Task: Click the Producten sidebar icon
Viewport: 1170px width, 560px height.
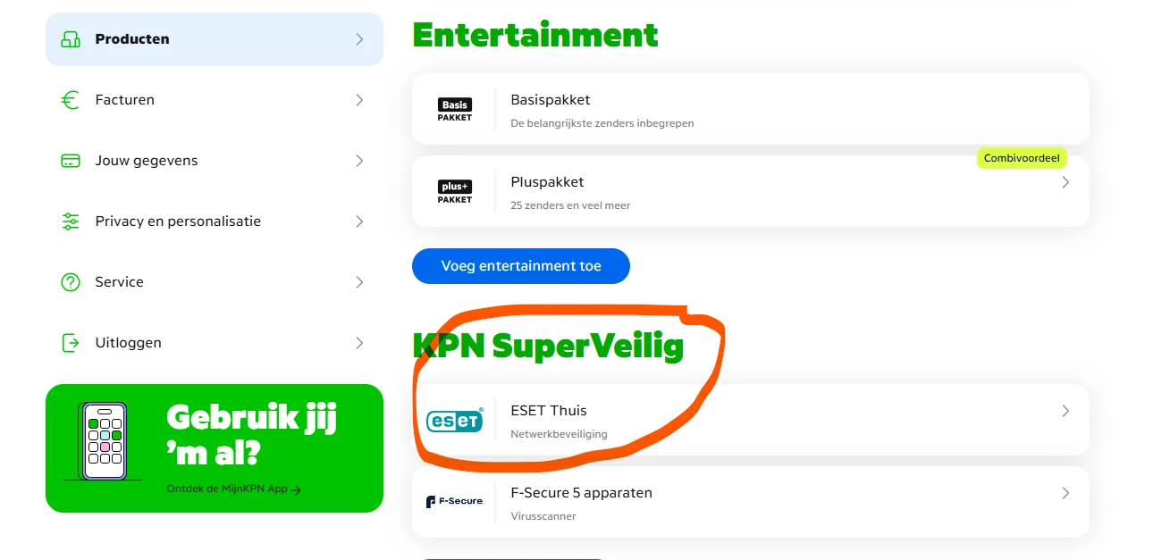Action: pyautogui.click(x=71, y=39)
